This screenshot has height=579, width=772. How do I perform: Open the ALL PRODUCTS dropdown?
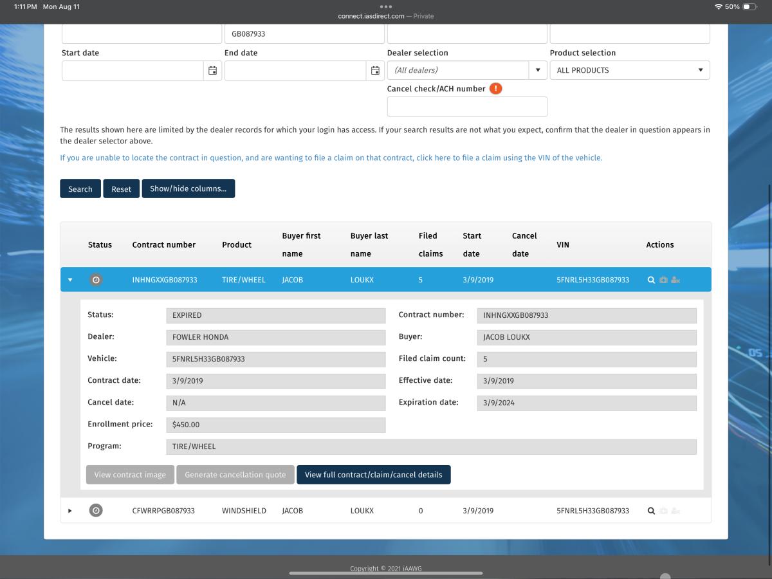click(x=630, y=70)
